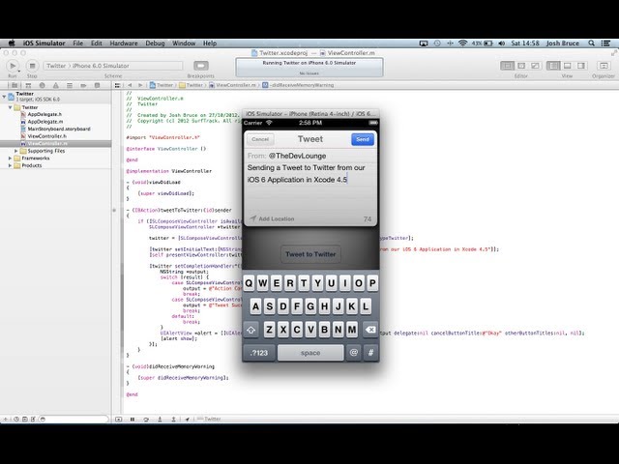Tap Cancel in the Tweet sheet
Screen dimensions: 619x464
(260, 139)
